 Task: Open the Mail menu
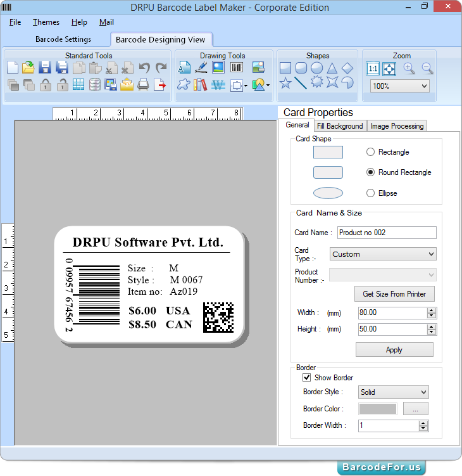pyautogui.click(x=106, y=22)
